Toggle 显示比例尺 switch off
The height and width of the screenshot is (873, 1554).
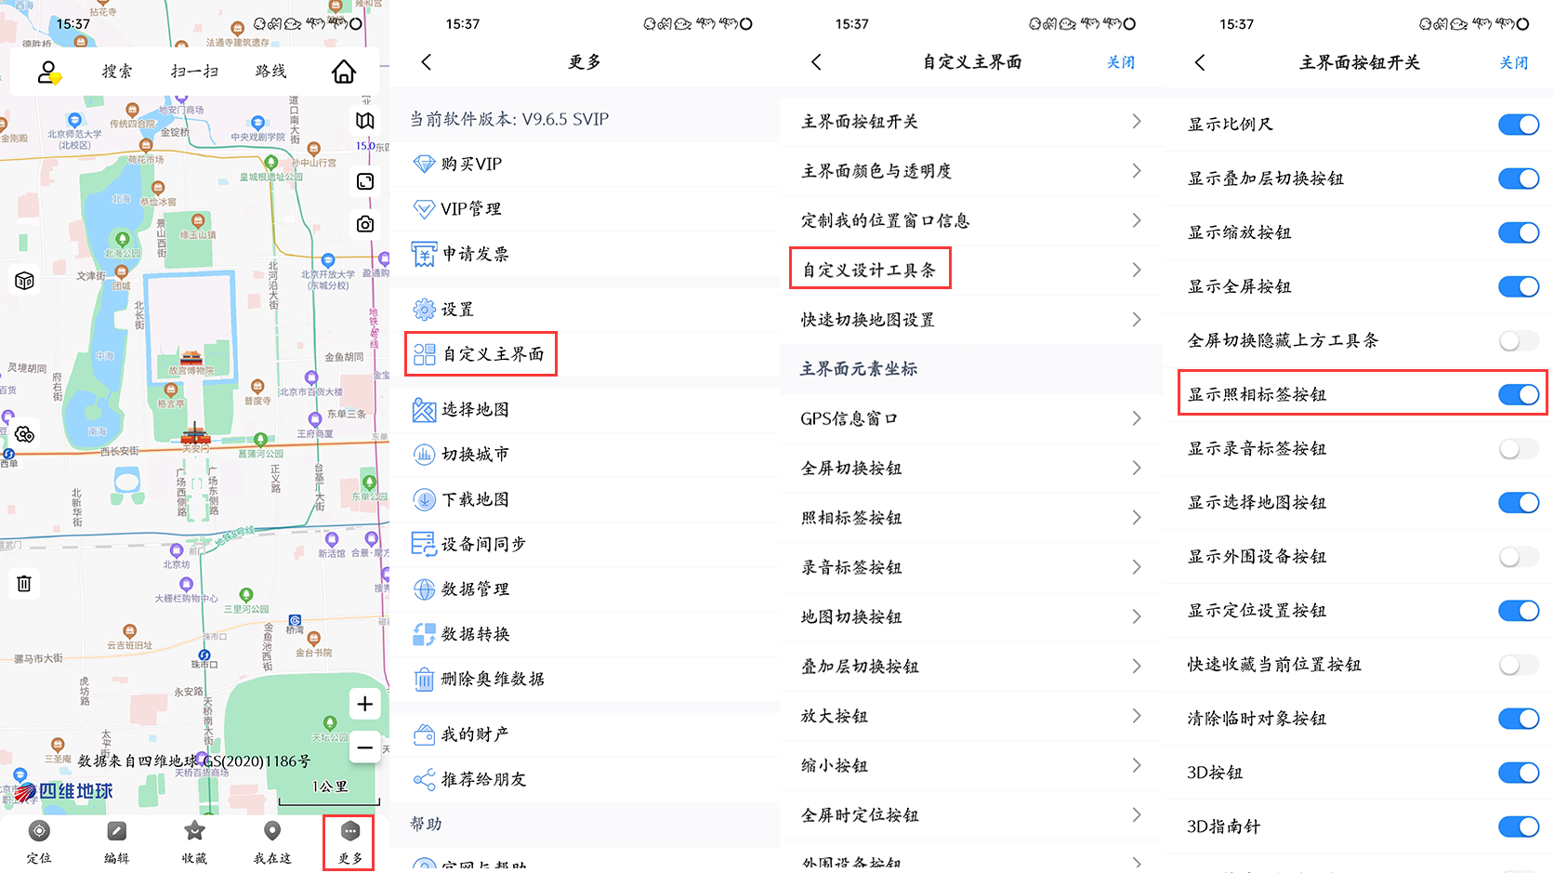coord(1518,125)
